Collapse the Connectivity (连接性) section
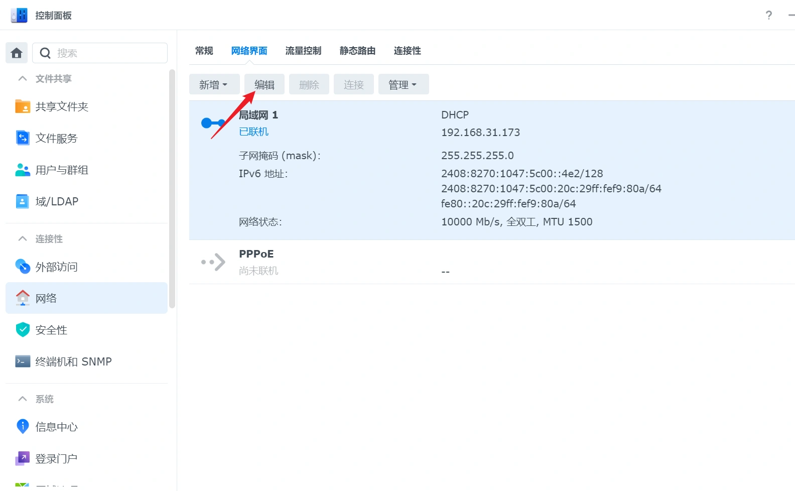The width and height of the screenshot is (795, 491). 23,239
